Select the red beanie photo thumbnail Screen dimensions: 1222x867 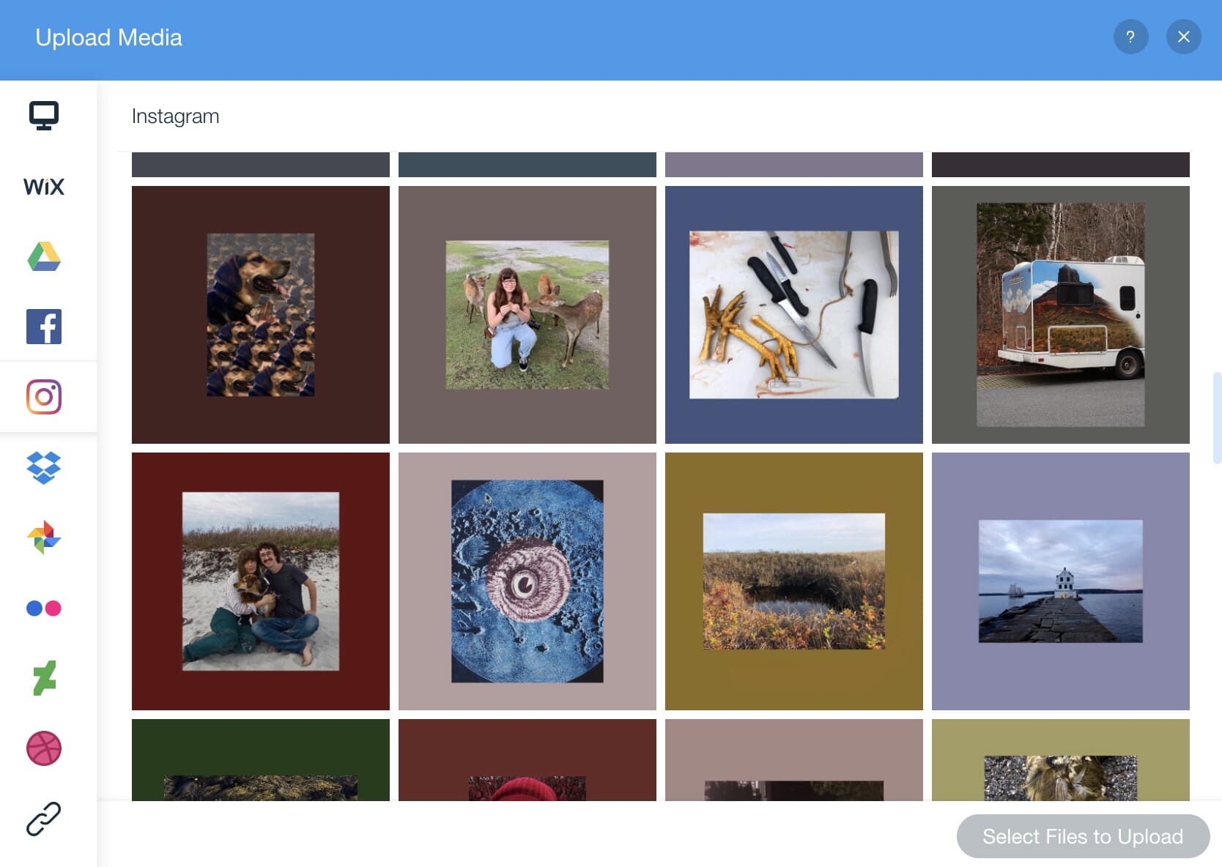(x=527, y=760)
